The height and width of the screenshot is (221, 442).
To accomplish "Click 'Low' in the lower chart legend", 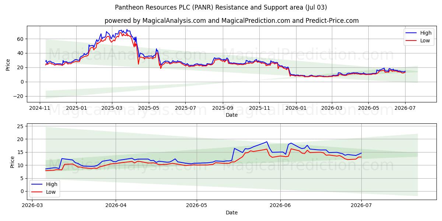I will 51,192.
